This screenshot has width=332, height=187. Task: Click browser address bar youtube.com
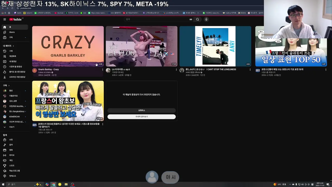tap(26, 8)
